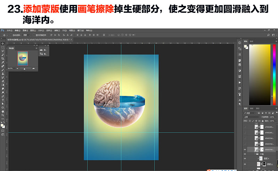Screen dimensions: 278x171
Task: Select the Move tool in the toolbox
Action: (x=3, y=44)
